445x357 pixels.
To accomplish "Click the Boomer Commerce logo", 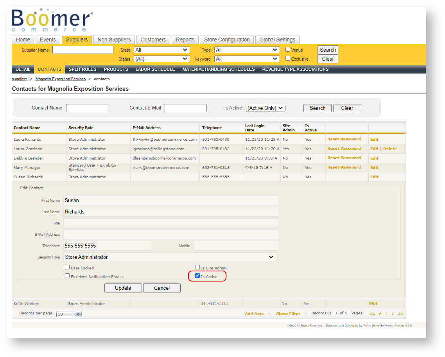I will pyautogui.click(x=52, y=20).
